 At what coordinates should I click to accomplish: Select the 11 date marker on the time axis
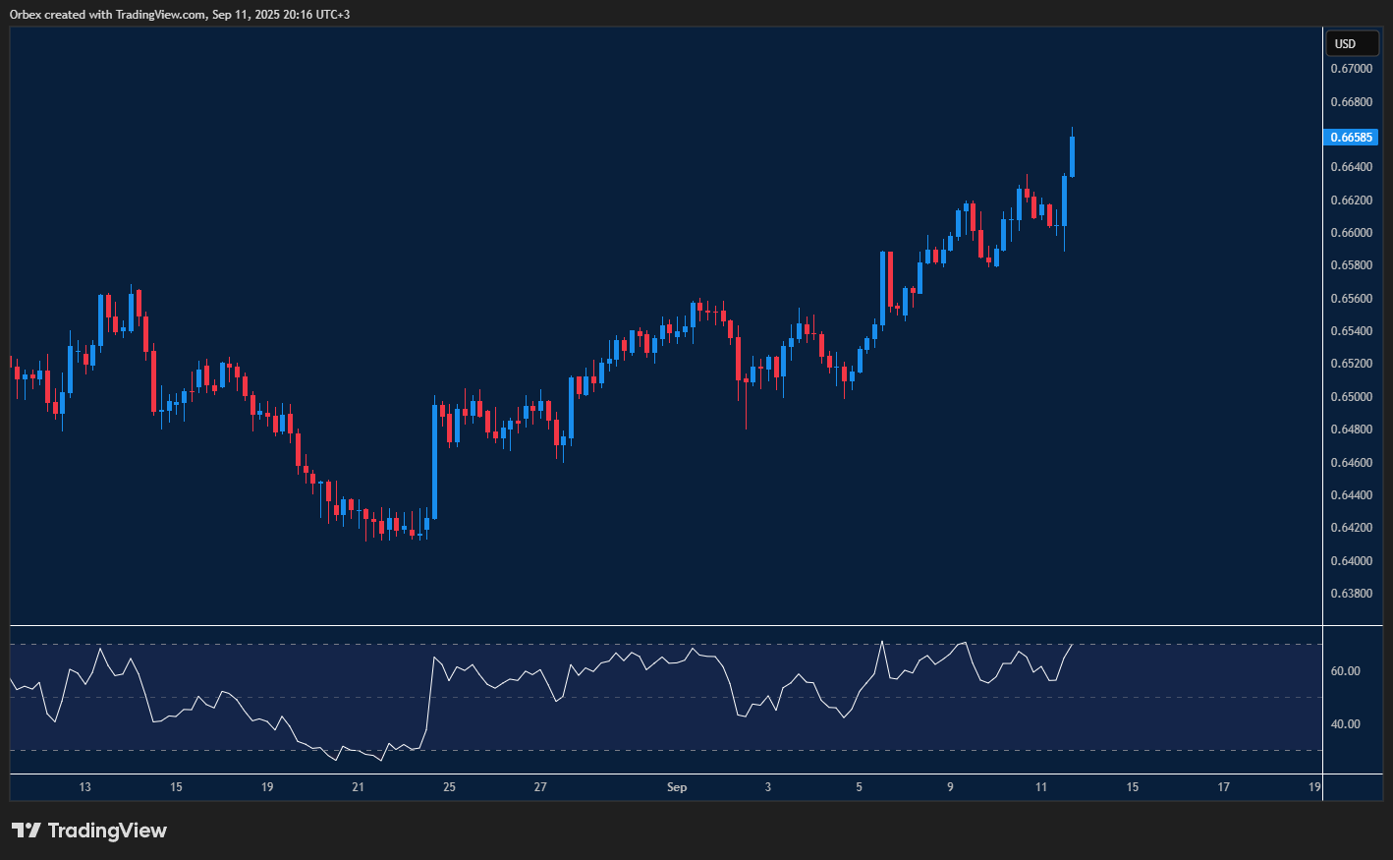tap(1041, 787)
